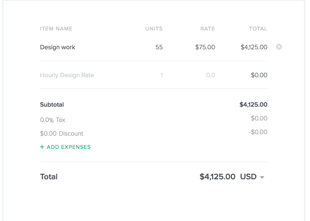The width and height of the screenshot is (310, 221).
Task: Click the grand Total amount $4,125.00
Action: 218,177
